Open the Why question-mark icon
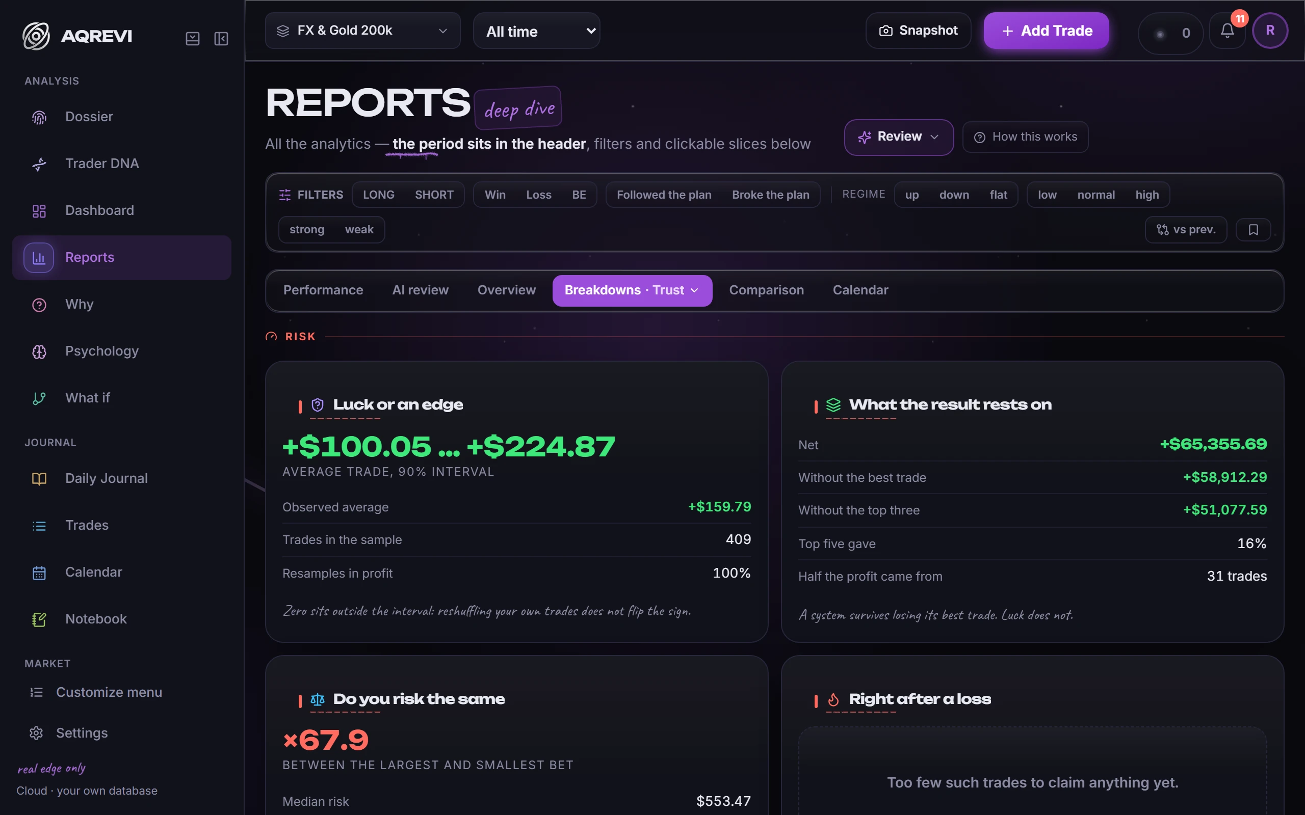Screen dimensions: 1305x815 point(39,305)
